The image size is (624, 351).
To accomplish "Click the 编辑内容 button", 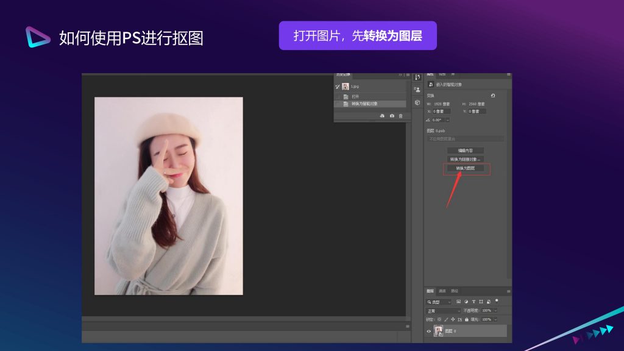I will pyautogui.click(x=466, y=151).
